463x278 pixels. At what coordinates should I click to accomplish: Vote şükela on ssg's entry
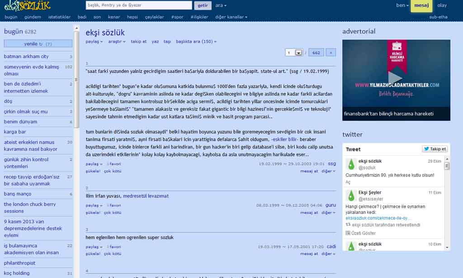pyautogui.click(x=93, y=171)
